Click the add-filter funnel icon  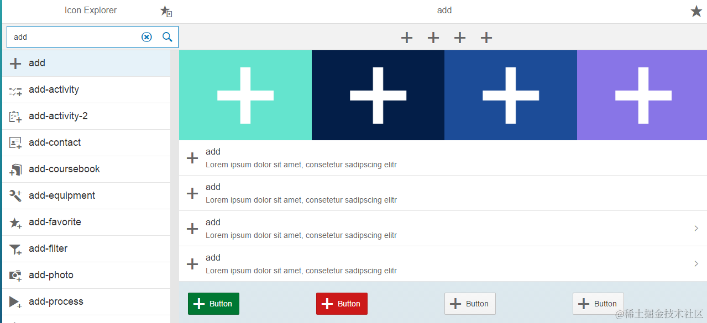pyautogui.click(x=15, y=250)
